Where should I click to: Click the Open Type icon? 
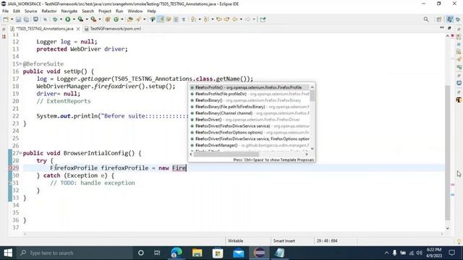(x=130, y=19)
